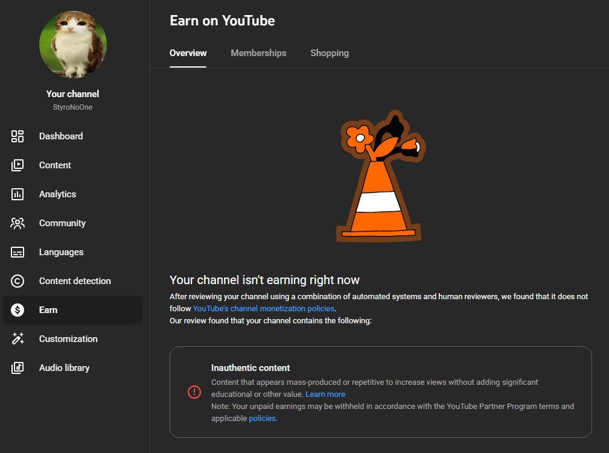Select Content detection label

[x=75, y=281]
